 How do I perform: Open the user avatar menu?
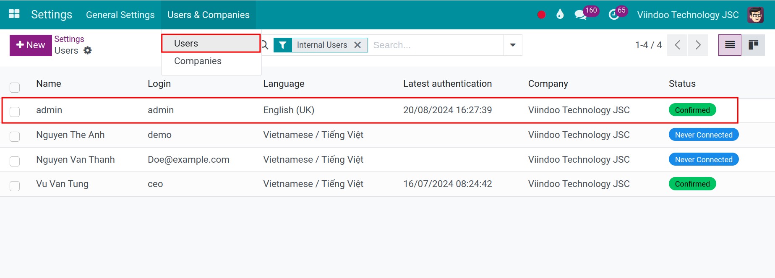point(755,15)
